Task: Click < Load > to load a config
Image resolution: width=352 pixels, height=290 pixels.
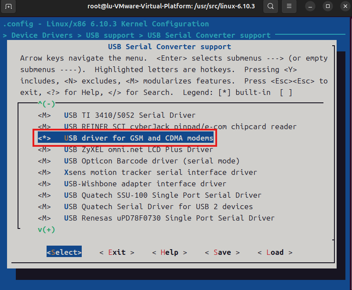Action: click(x=275, y=252)
